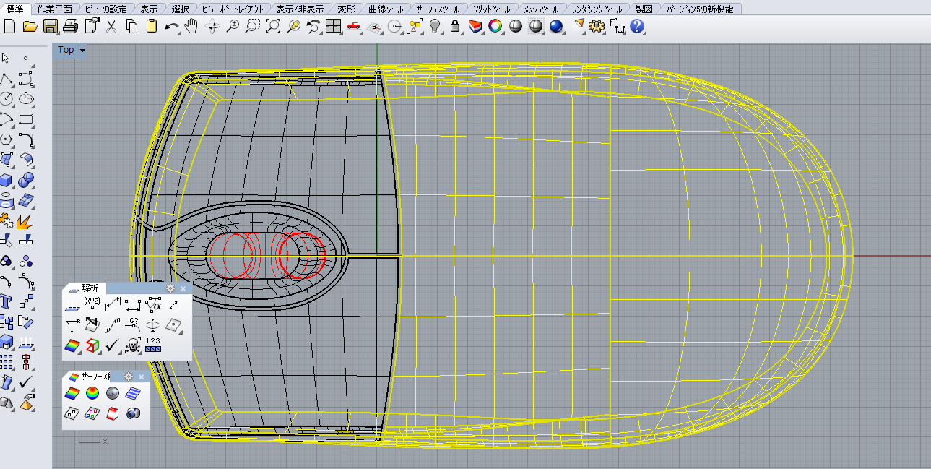Click the Top viewport title label

click(66, 50)
